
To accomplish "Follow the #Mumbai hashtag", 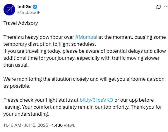I will 86,37.
